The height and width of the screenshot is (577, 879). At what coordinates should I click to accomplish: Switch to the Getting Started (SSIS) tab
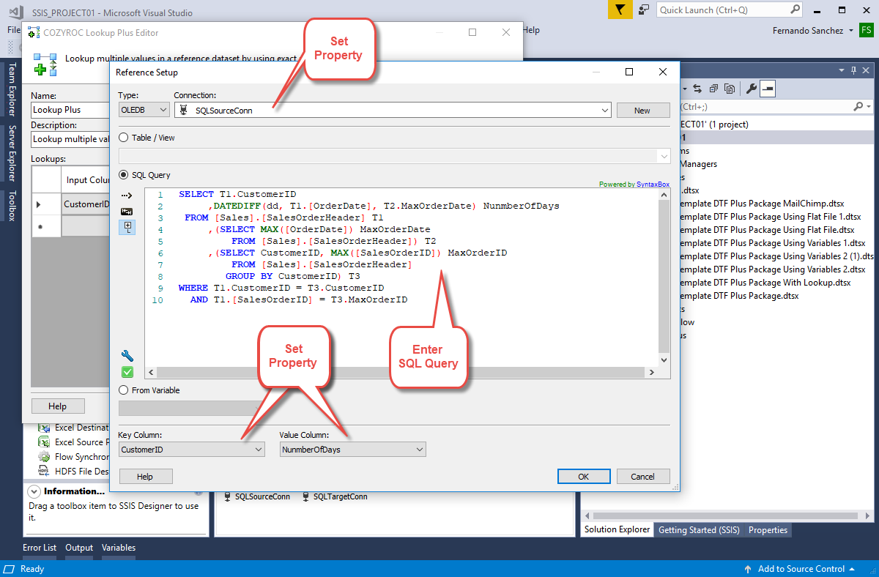[x=699, y=530]
